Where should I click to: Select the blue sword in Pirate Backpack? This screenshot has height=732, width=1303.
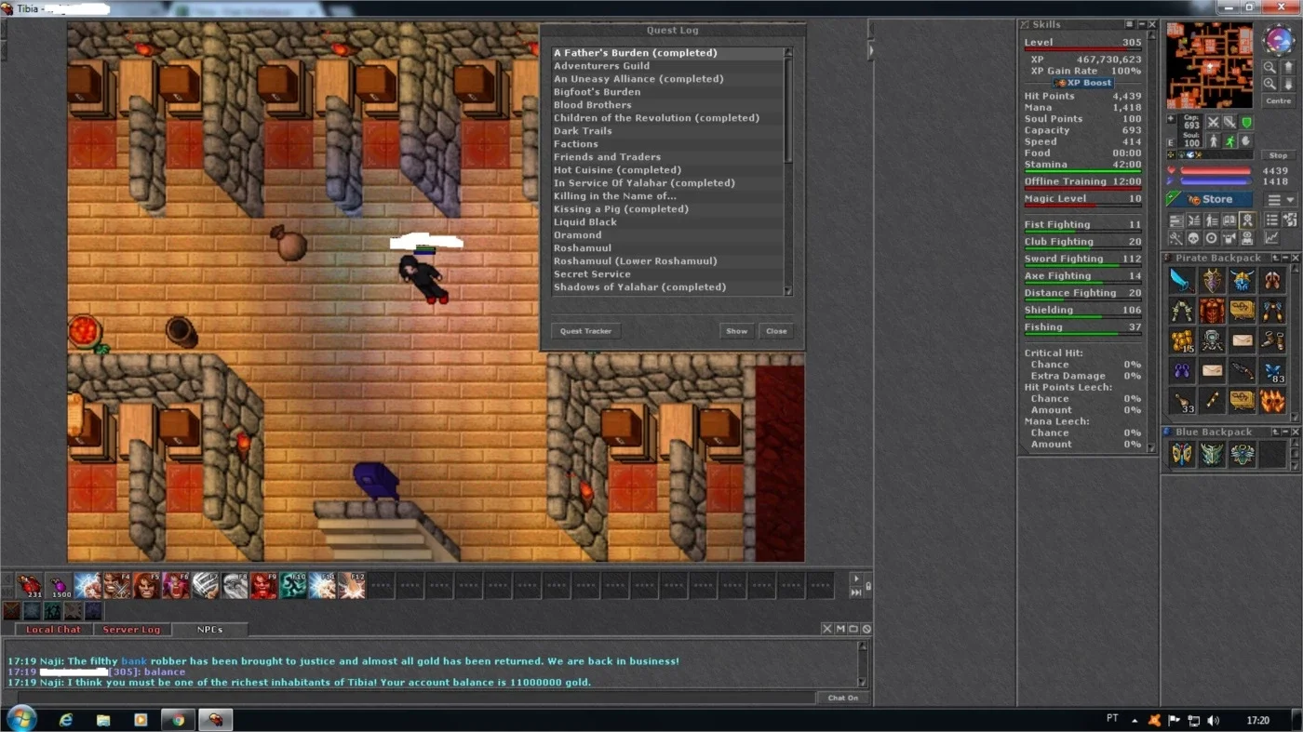(1183, 281)
